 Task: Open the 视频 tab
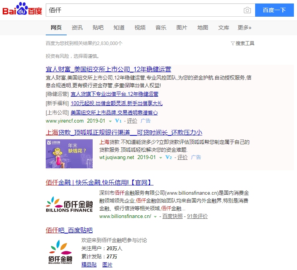coord(140,28)
